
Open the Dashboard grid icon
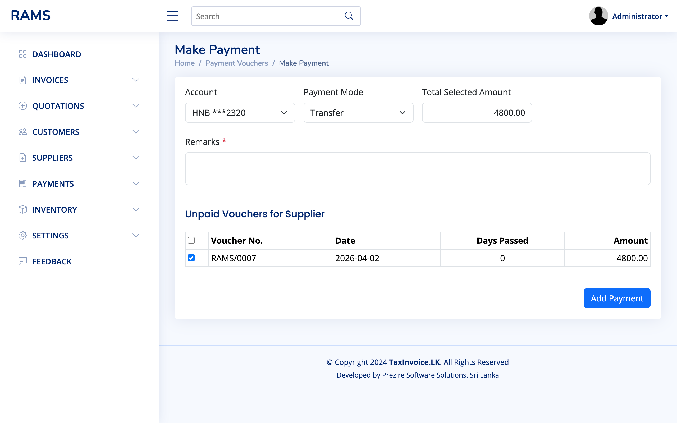23,54
